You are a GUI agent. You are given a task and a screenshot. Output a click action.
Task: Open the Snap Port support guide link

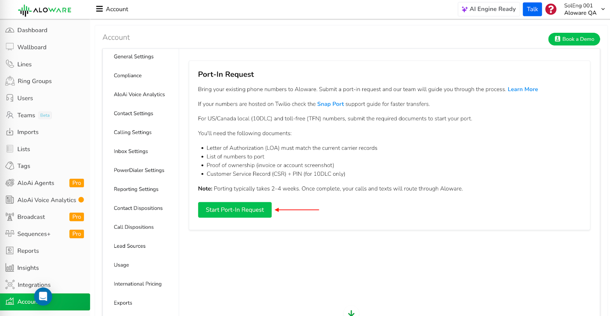pyautogui.click(x=331, y=104)
